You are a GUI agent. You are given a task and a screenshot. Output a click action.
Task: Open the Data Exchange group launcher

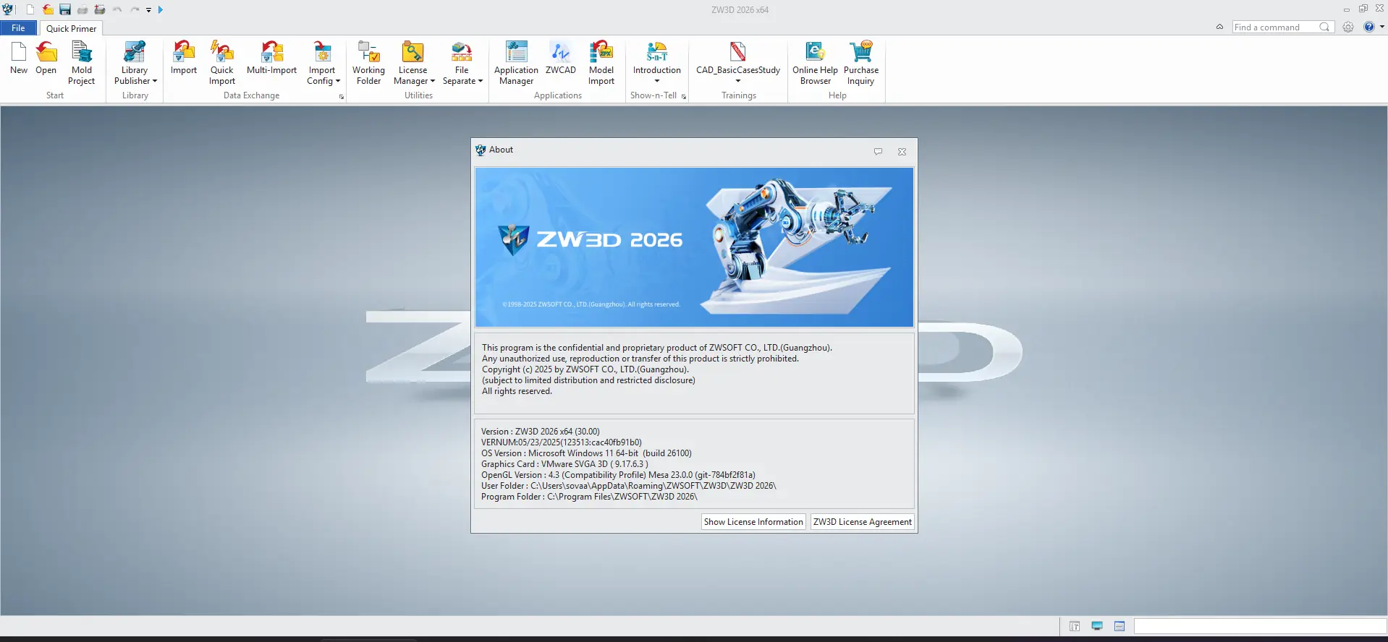click(x=342, y=97)
